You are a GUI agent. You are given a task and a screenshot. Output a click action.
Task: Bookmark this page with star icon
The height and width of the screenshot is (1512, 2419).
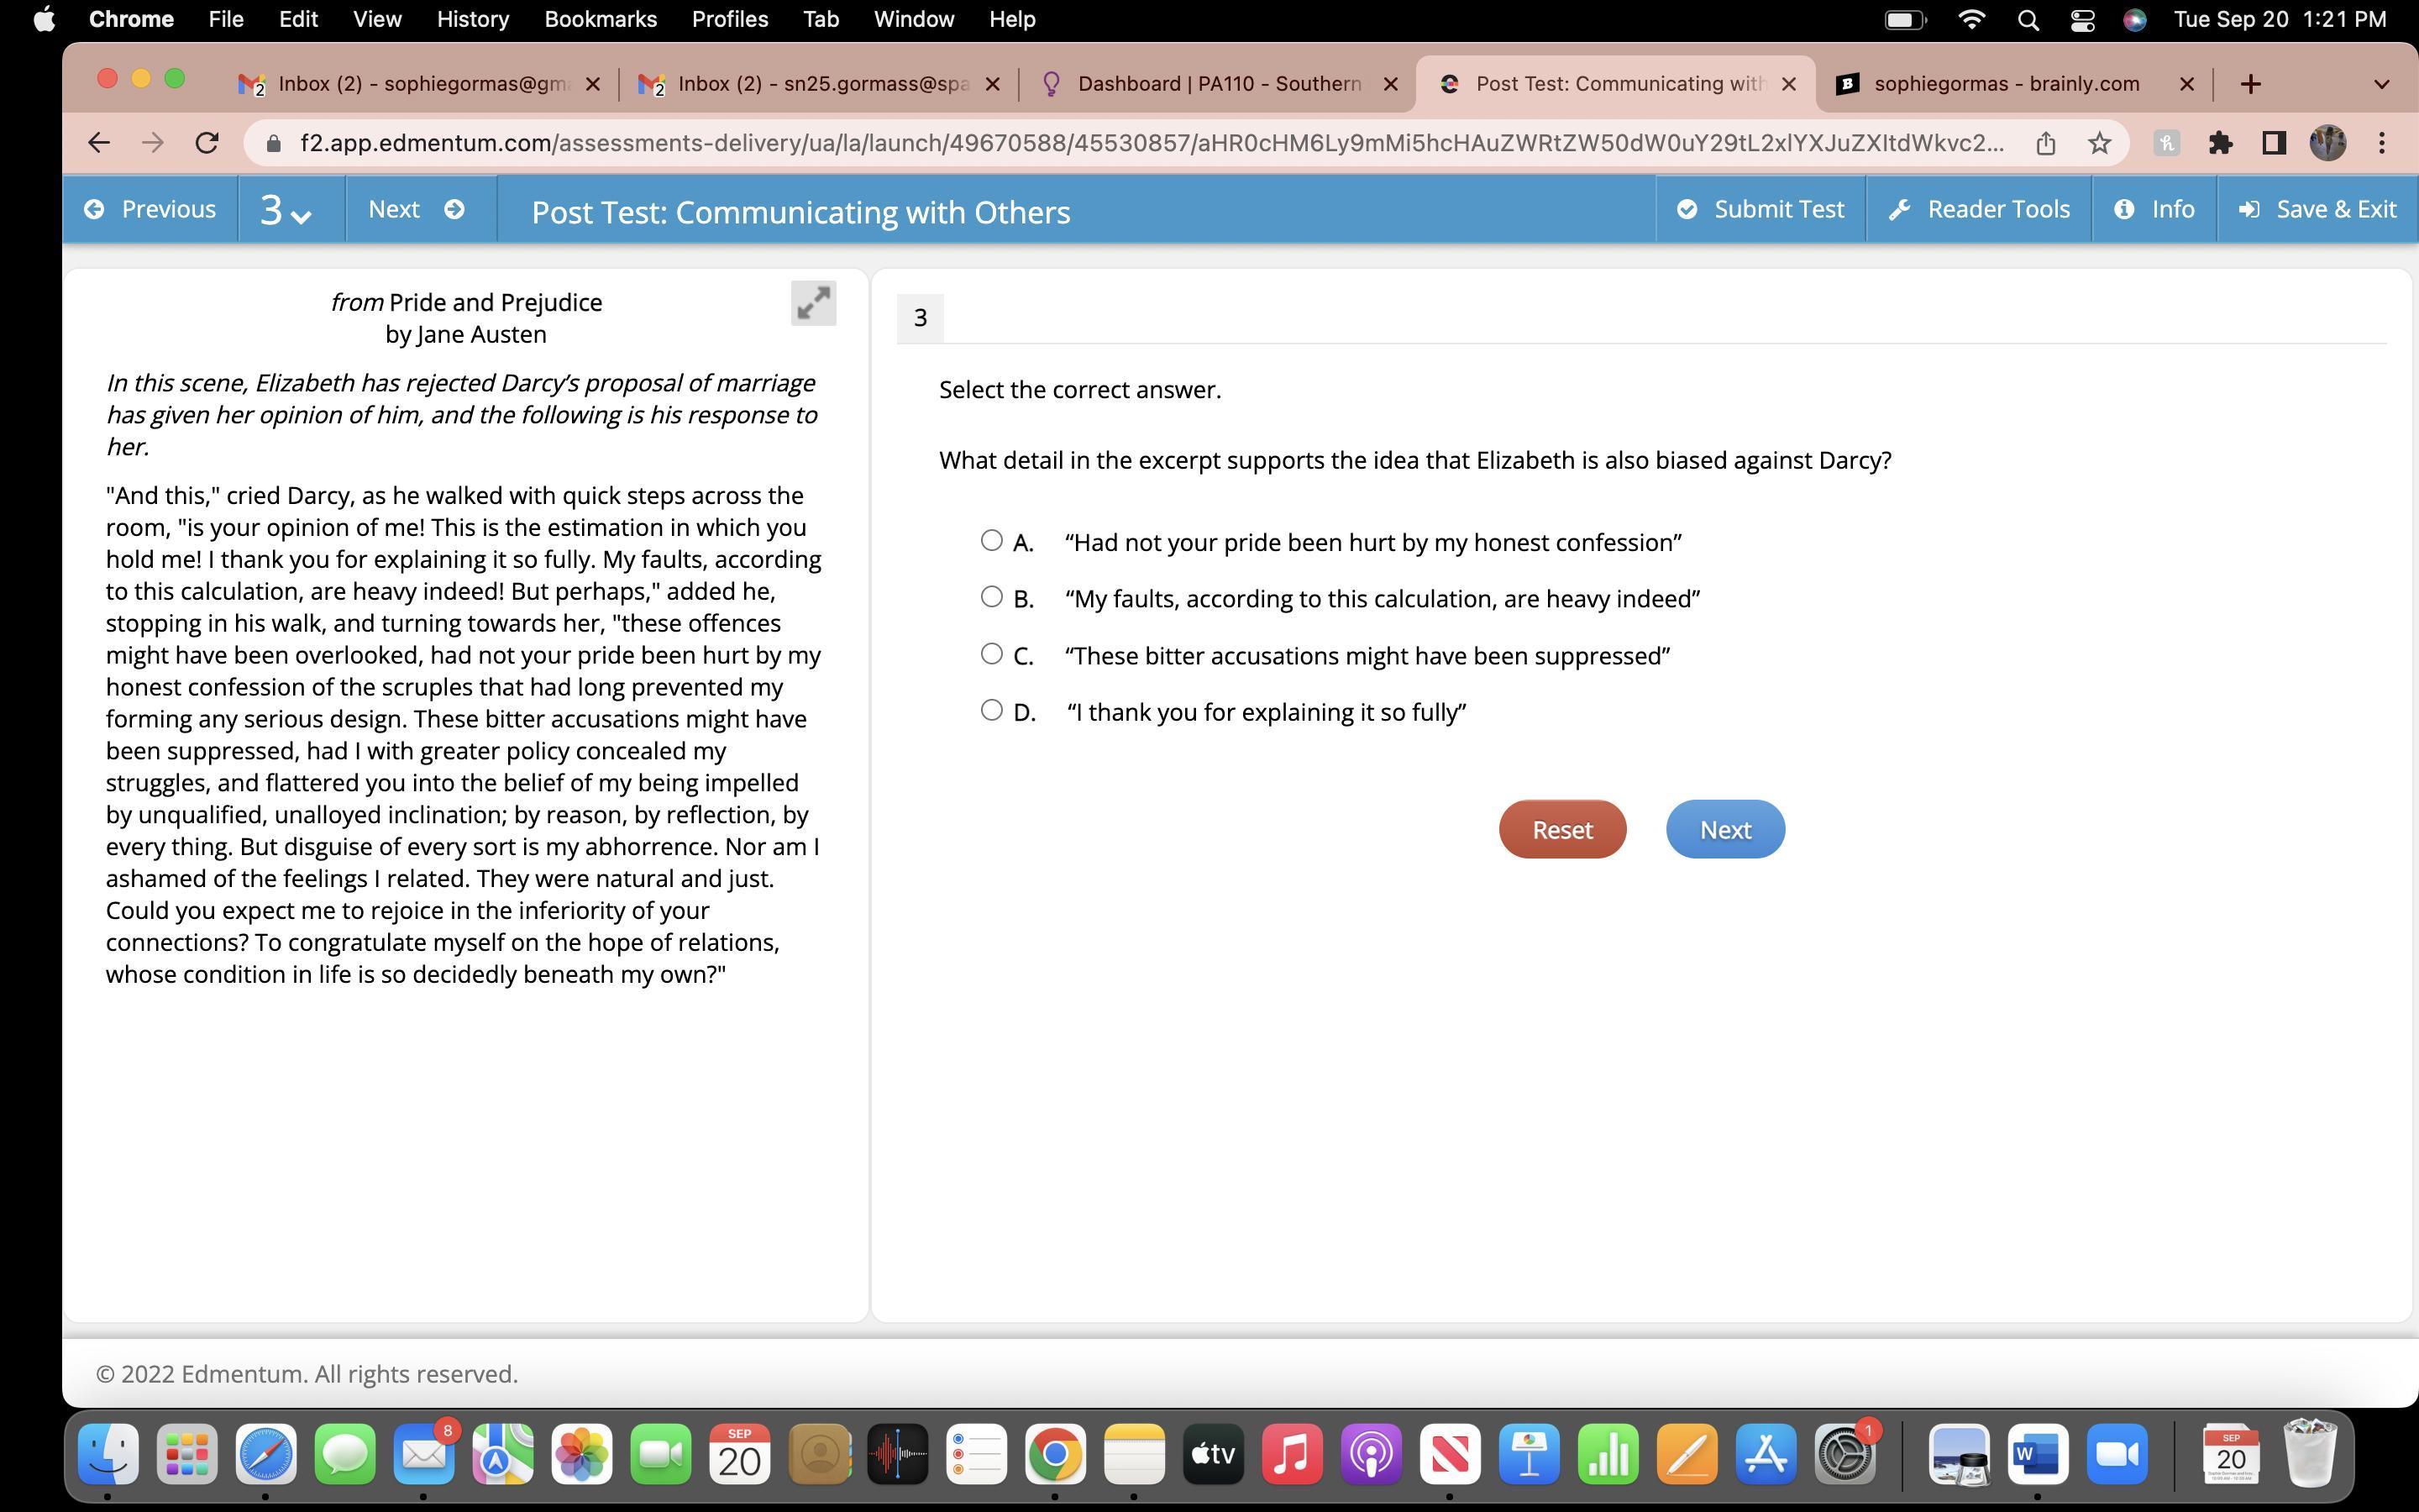click(2099, 143)
